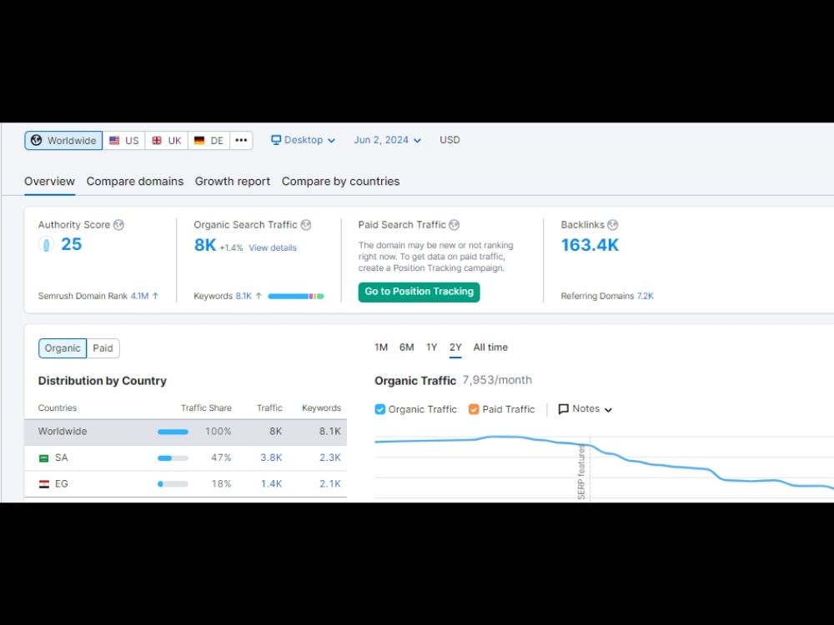Open the 8K organic traffic value
This screenshot has height=625, width=834.
point(205,245)
